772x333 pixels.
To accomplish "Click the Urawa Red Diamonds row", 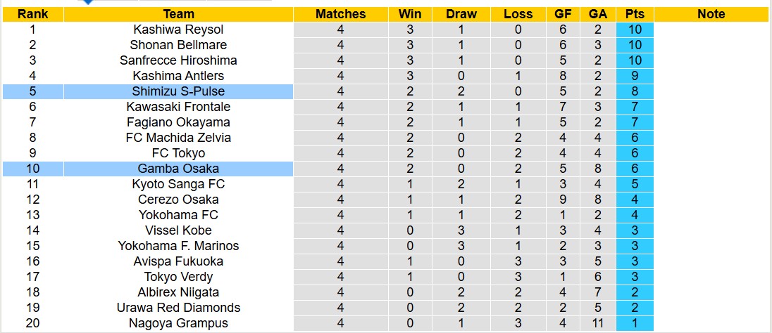I will 178,308.
